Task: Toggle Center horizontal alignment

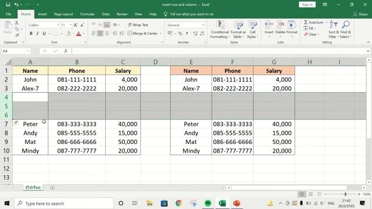Action: (100, 33)
